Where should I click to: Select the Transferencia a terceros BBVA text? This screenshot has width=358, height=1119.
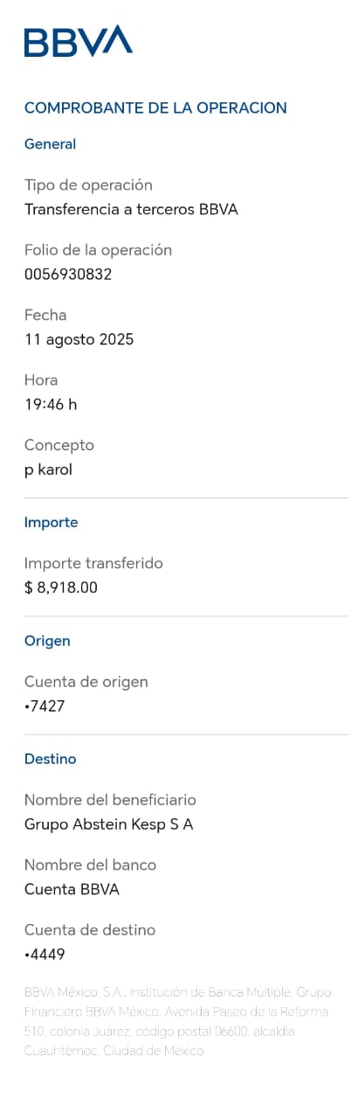click(131, 210)
